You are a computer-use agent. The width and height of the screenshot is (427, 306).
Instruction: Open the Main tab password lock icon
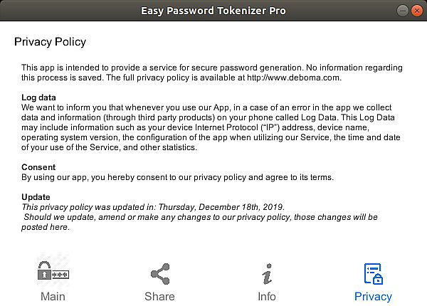pos(53,273)
